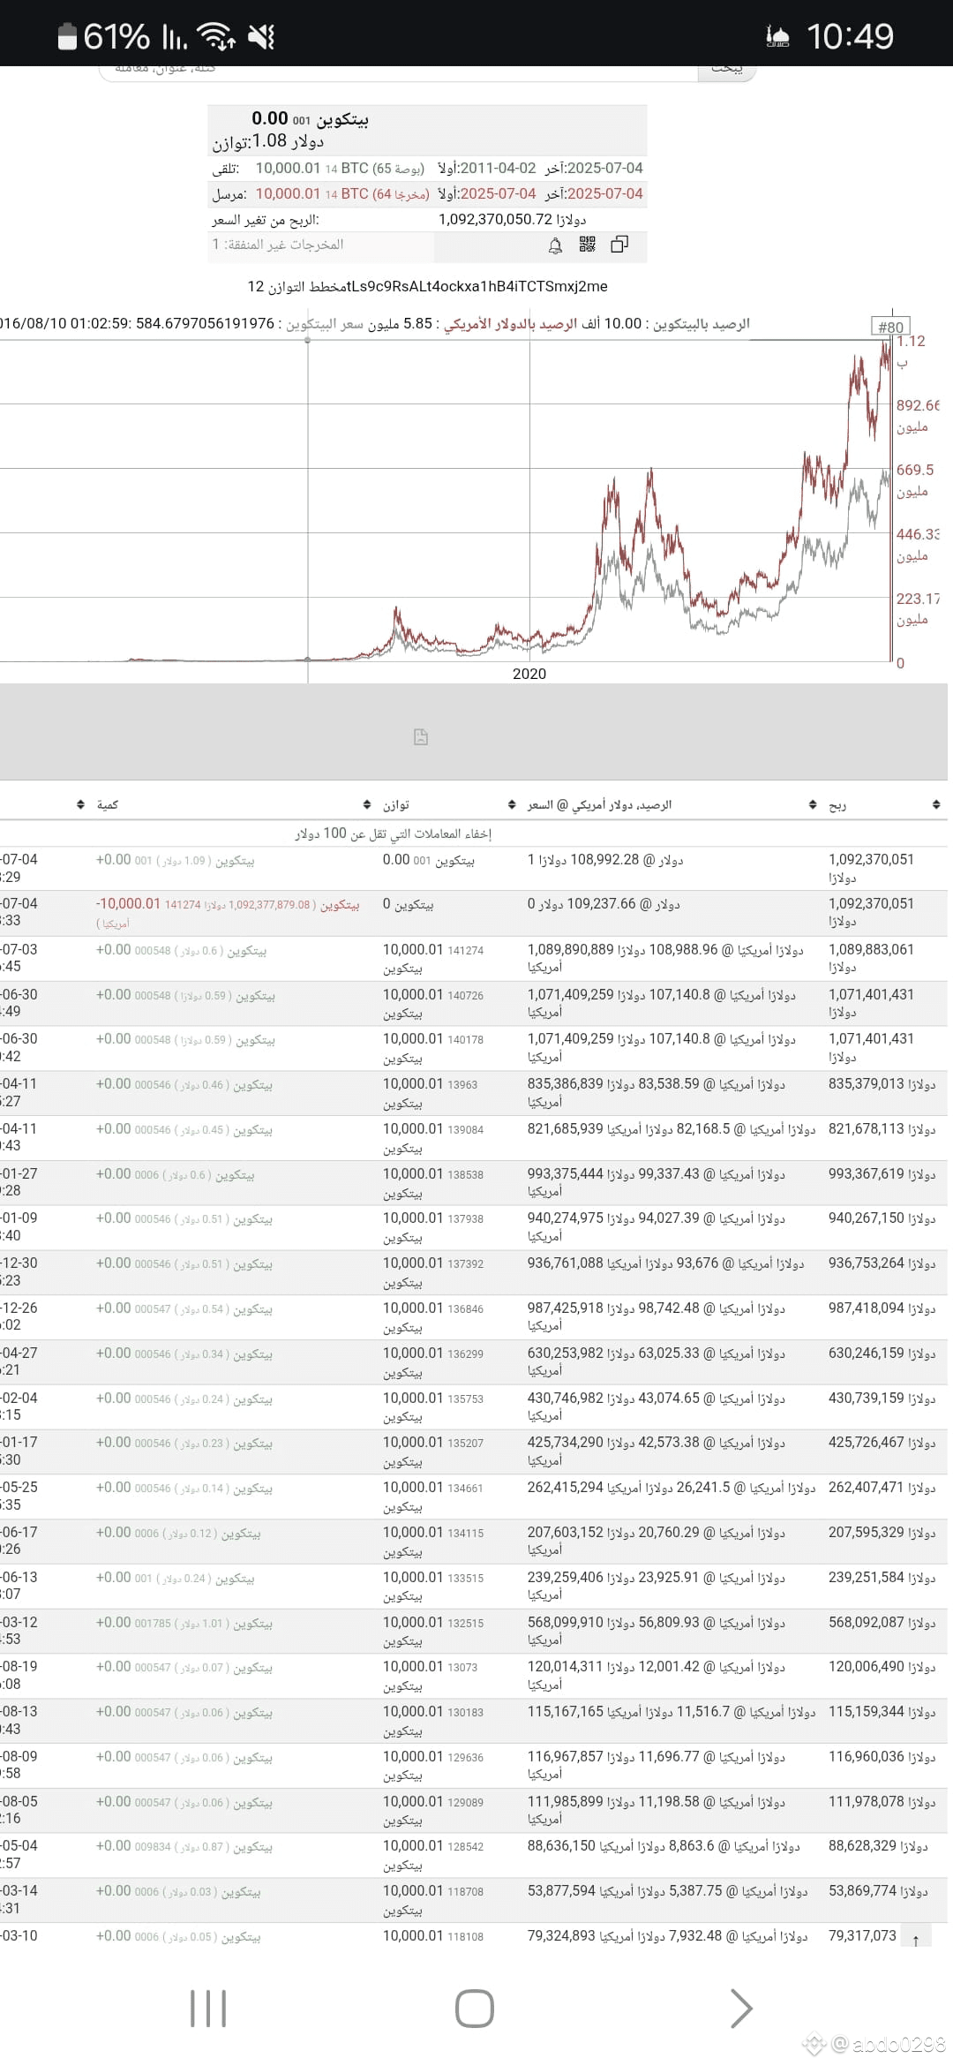Sort by the توازن column header
Viewport: 953px width, 2066px height.
[x=396, y=804]
